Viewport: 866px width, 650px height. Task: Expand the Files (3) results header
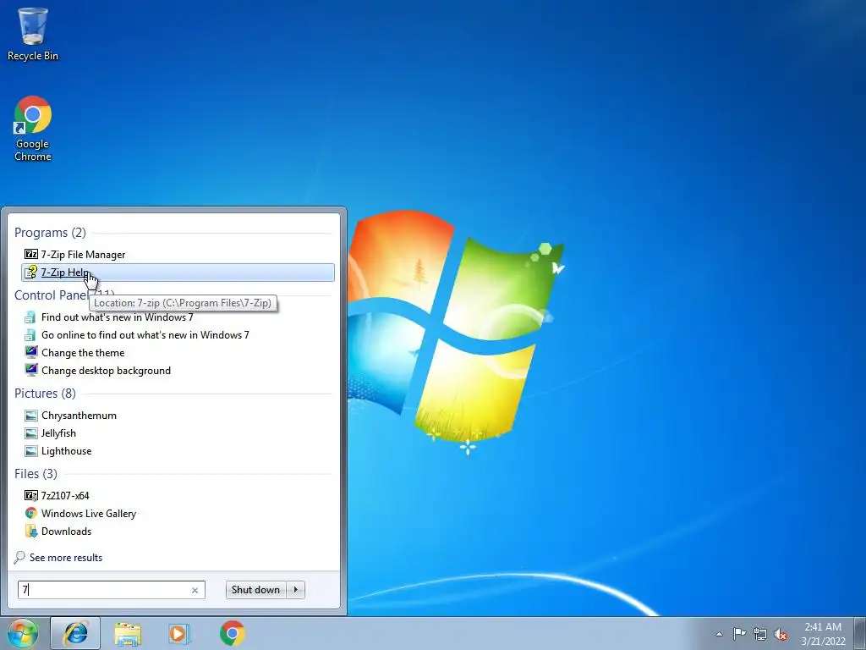coord(36,474)
